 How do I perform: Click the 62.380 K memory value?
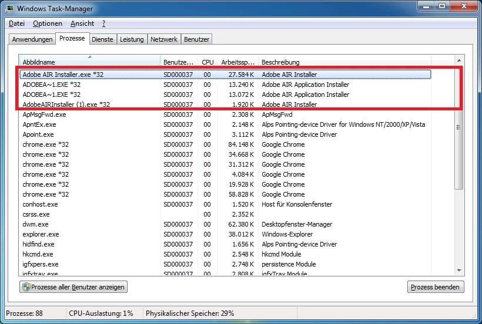pyautogui.click(x=242, y=224)
